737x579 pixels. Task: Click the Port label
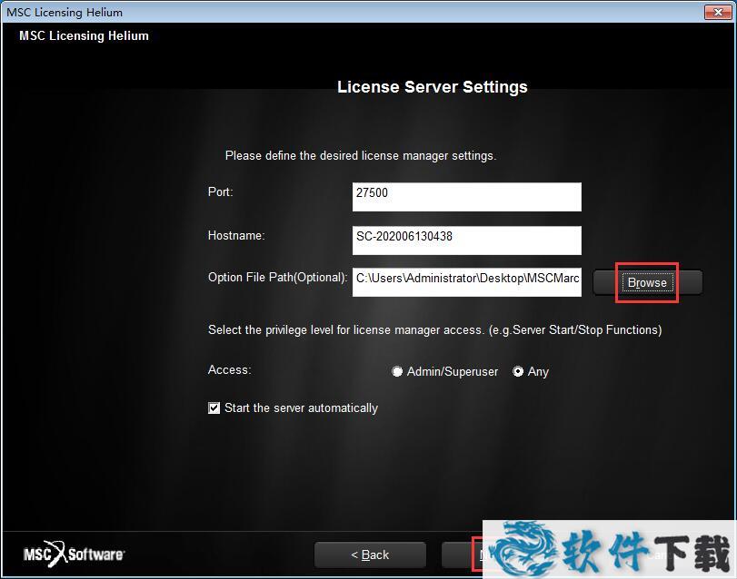point(220,192)
